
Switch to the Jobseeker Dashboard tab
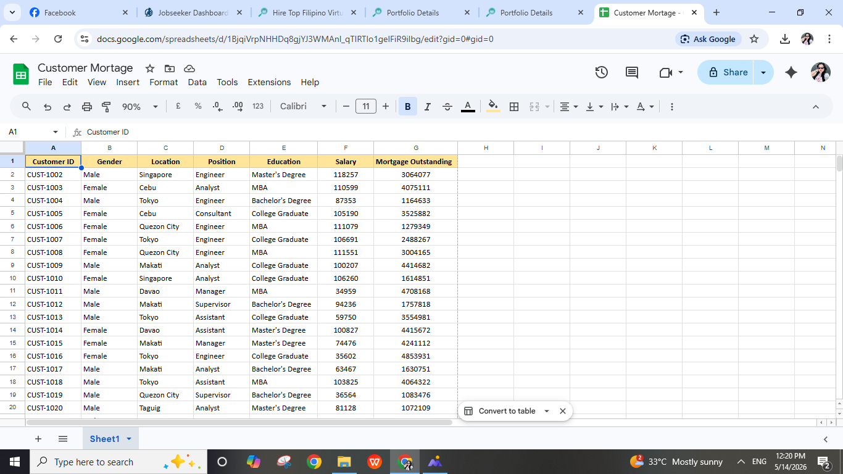(193, 12)
